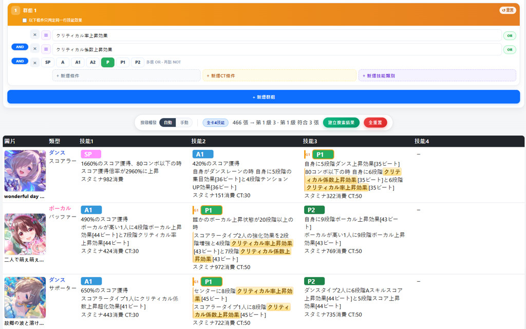Click the G1 marker on 二人で萌え萌え card's 技能2
This screenshot has width=526, height=329.
(196, 210)
